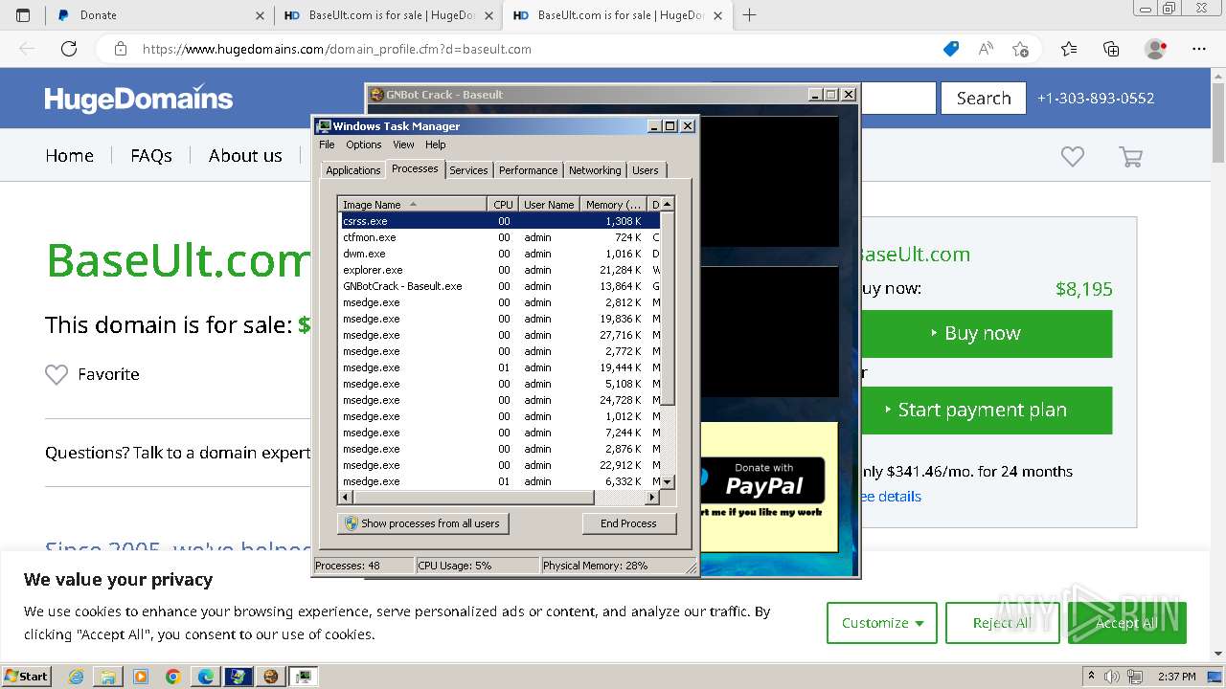Click the volume speaker tray icon
This screenshot has height=689, width=1226.
1111,677
